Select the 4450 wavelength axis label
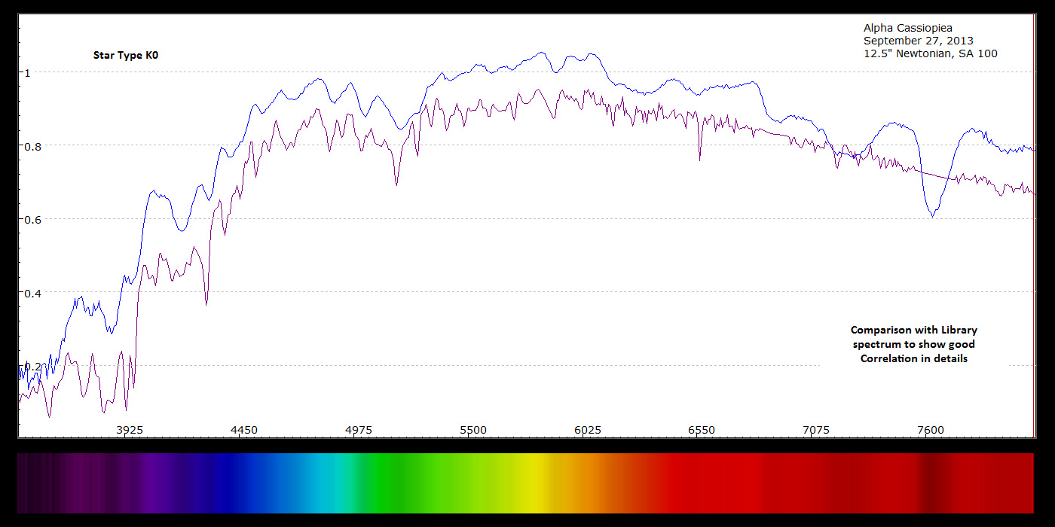The image size is (1055, 527). 244,431
